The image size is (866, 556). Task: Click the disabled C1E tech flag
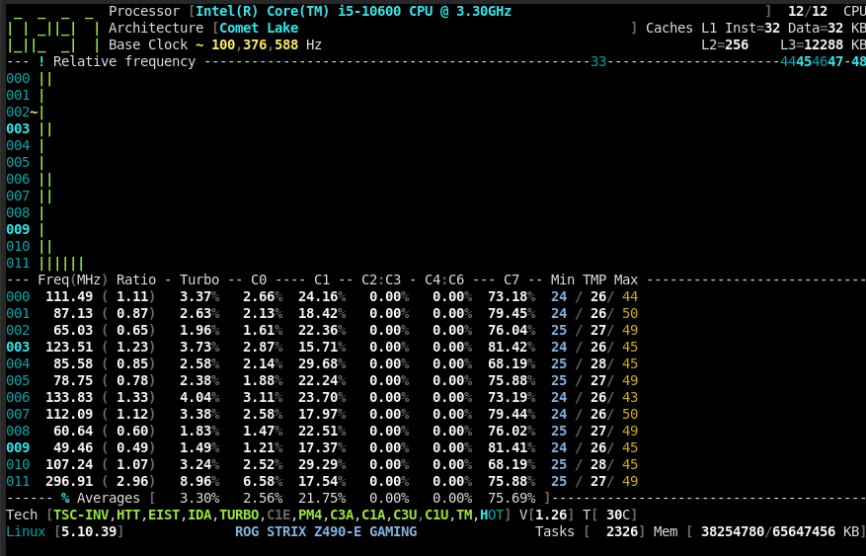pos(278,515)
